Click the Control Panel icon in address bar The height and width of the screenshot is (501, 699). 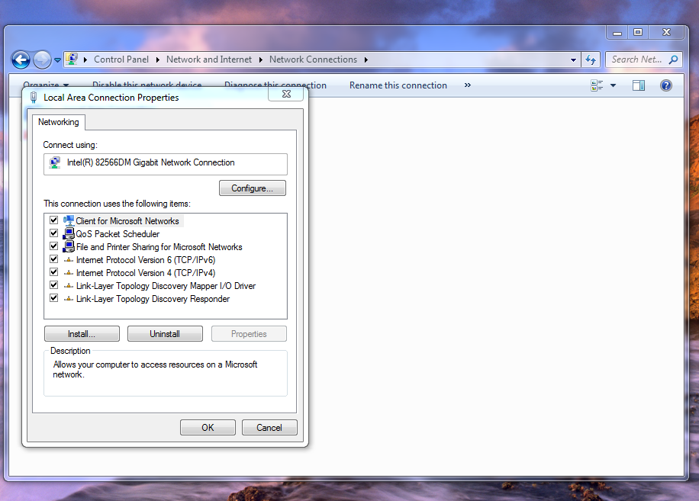[x=71, y=59]
